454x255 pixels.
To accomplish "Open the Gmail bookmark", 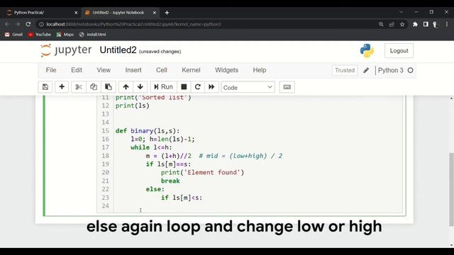I will tap(13, 35).
